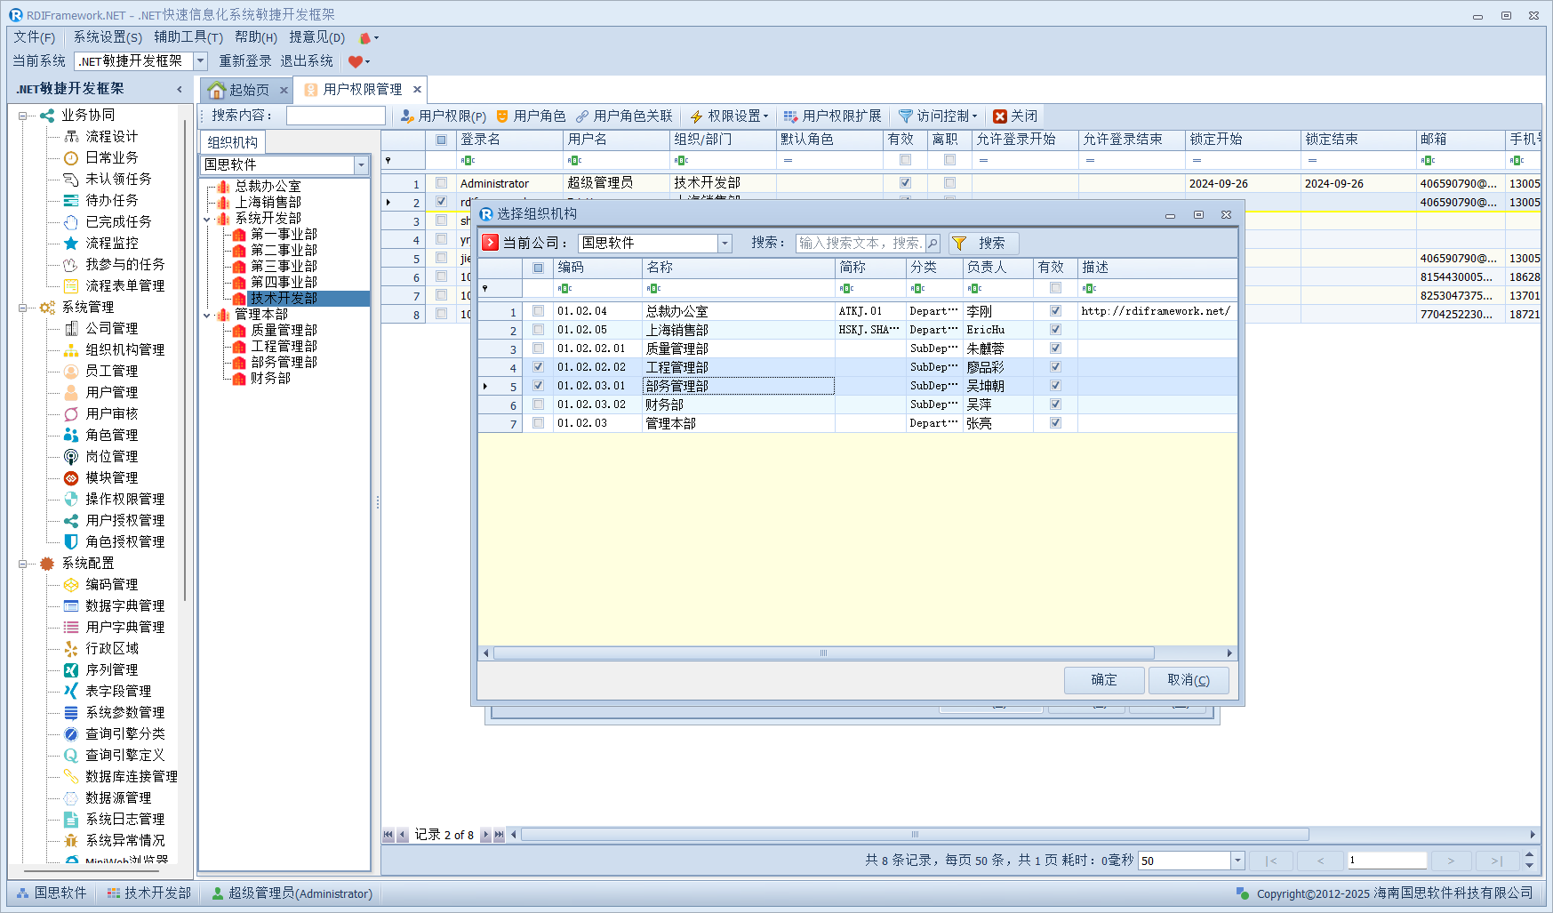Viewport: 1553px width, 913px height.
Task: Click the 用户角色关联 link icon
Action: tap(582, 116)
